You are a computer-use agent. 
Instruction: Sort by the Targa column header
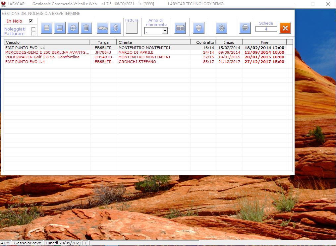[x=103, y=42]
